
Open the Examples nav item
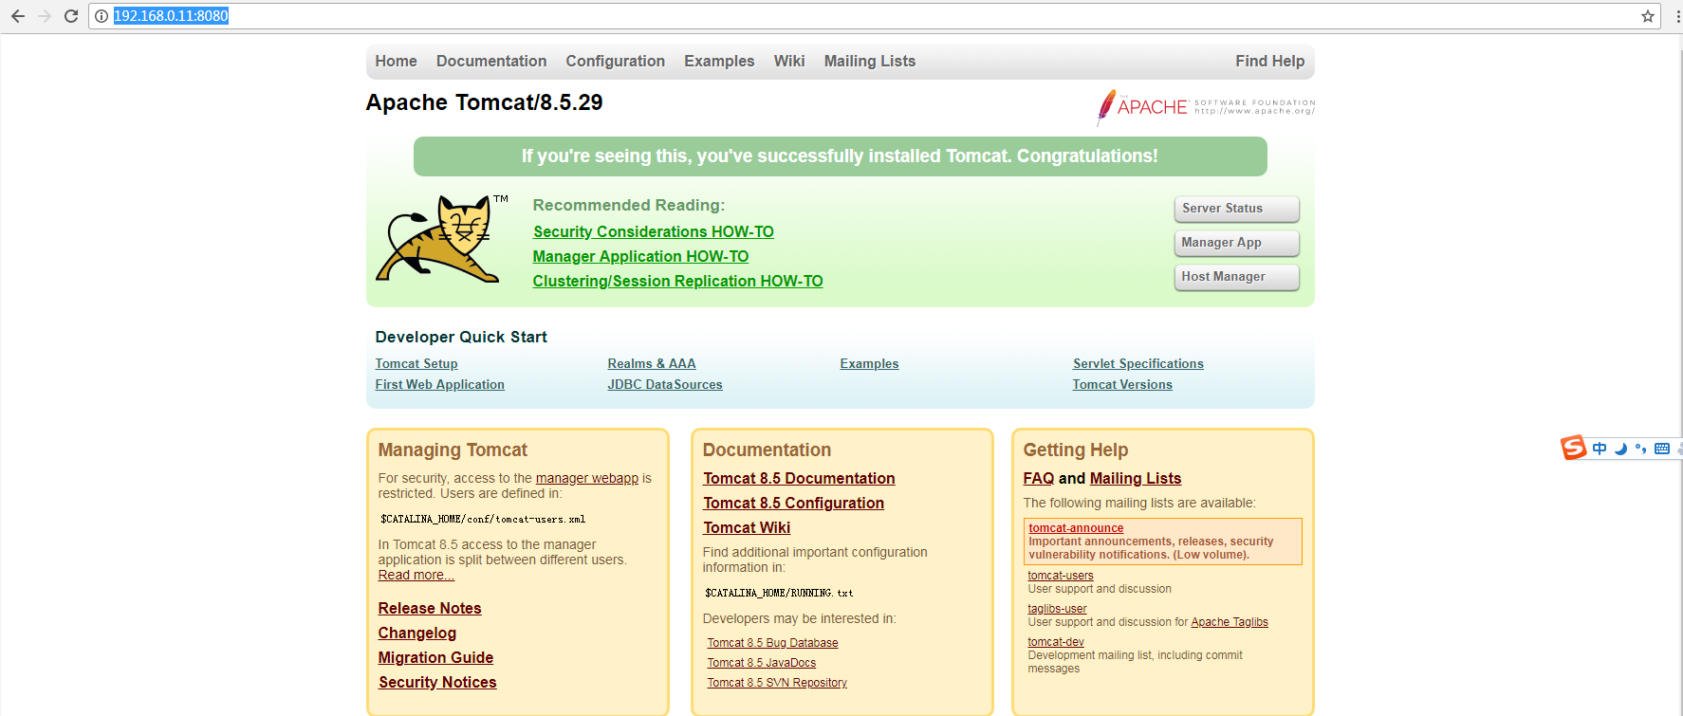(x=719, y=61)
